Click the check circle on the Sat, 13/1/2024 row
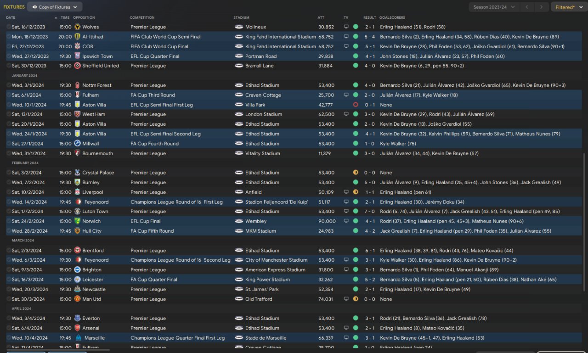The image size is (588, 353). coord(9,114)
